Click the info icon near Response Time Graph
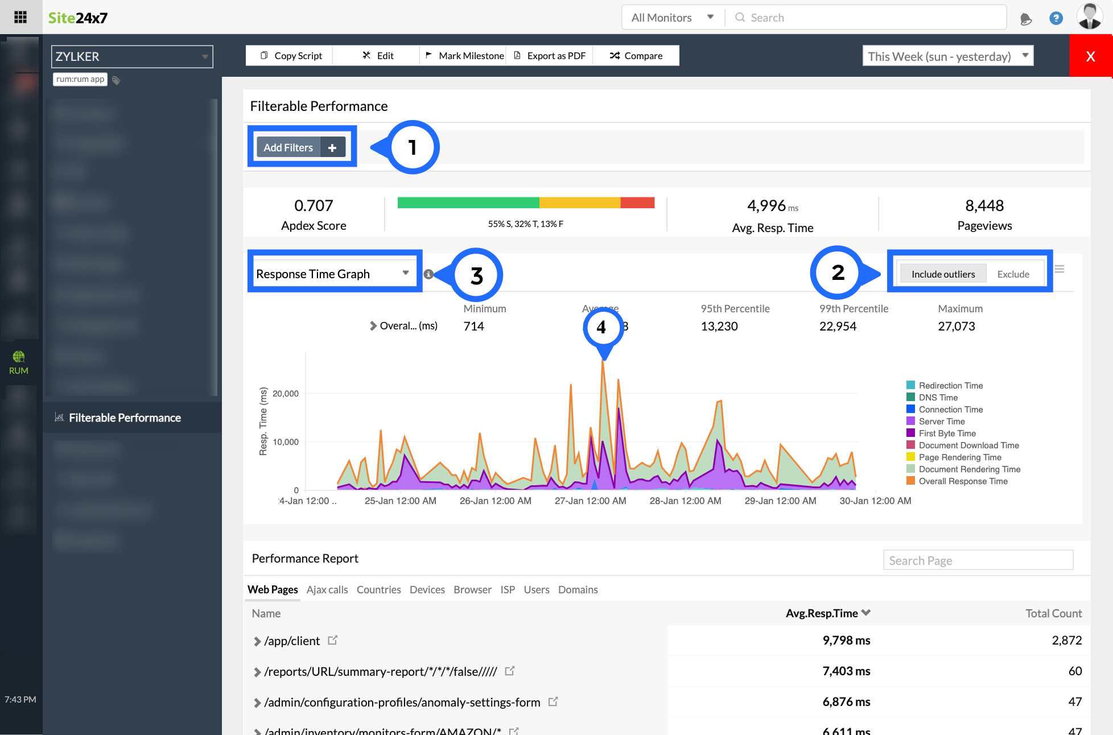The width and height of the screenshot is (1113, 735). (x=428, y=274)
